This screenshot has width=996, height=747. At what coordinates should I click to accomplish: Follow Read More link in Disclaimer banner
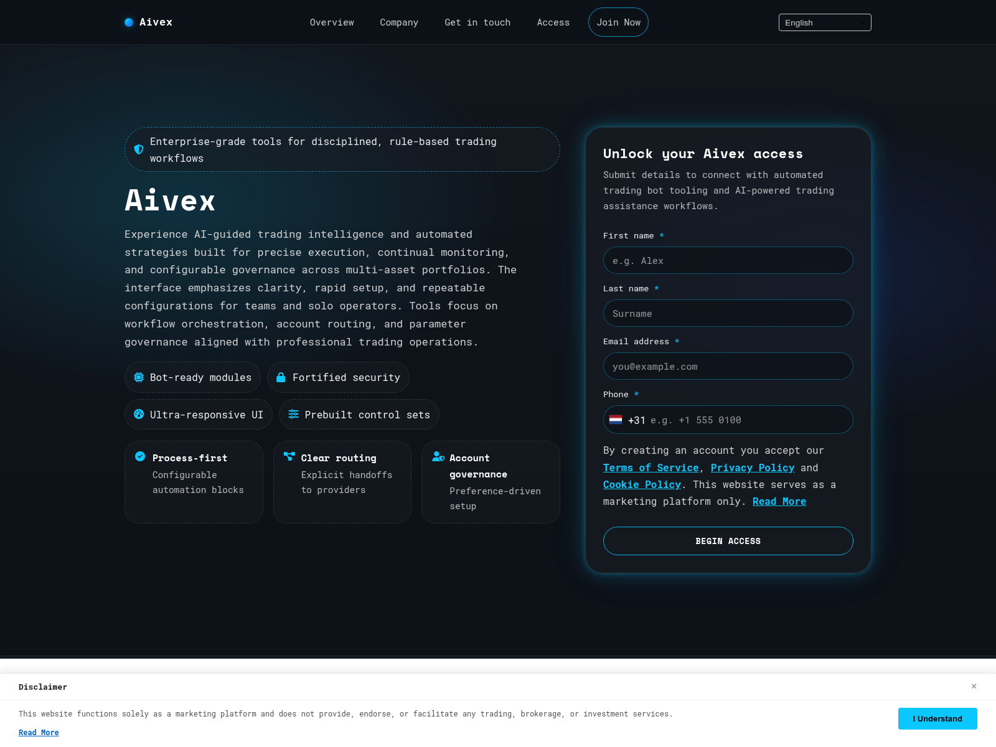coord(39,733)
